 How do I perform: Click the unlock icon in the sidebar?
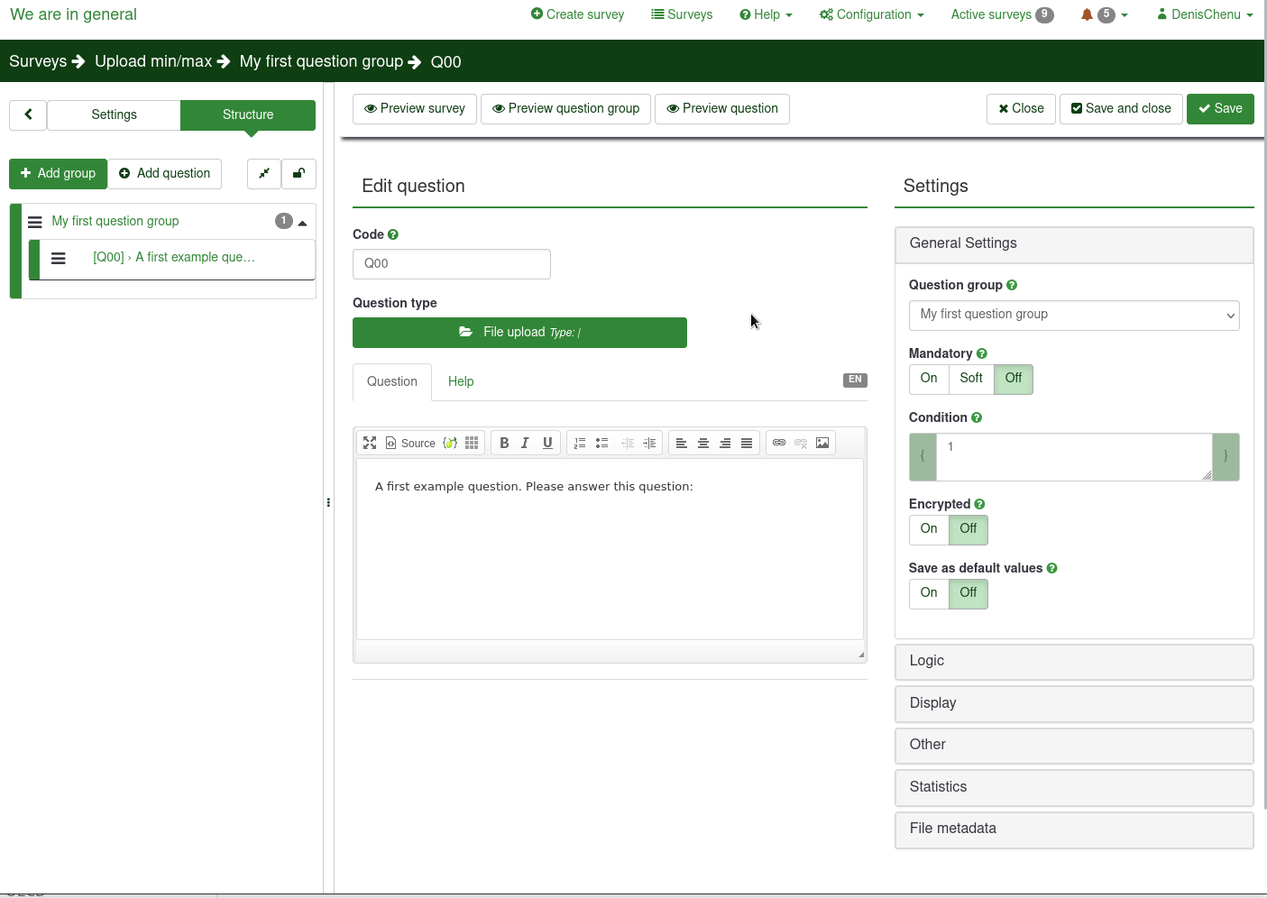pyautogui.click(x=298, y=173)
